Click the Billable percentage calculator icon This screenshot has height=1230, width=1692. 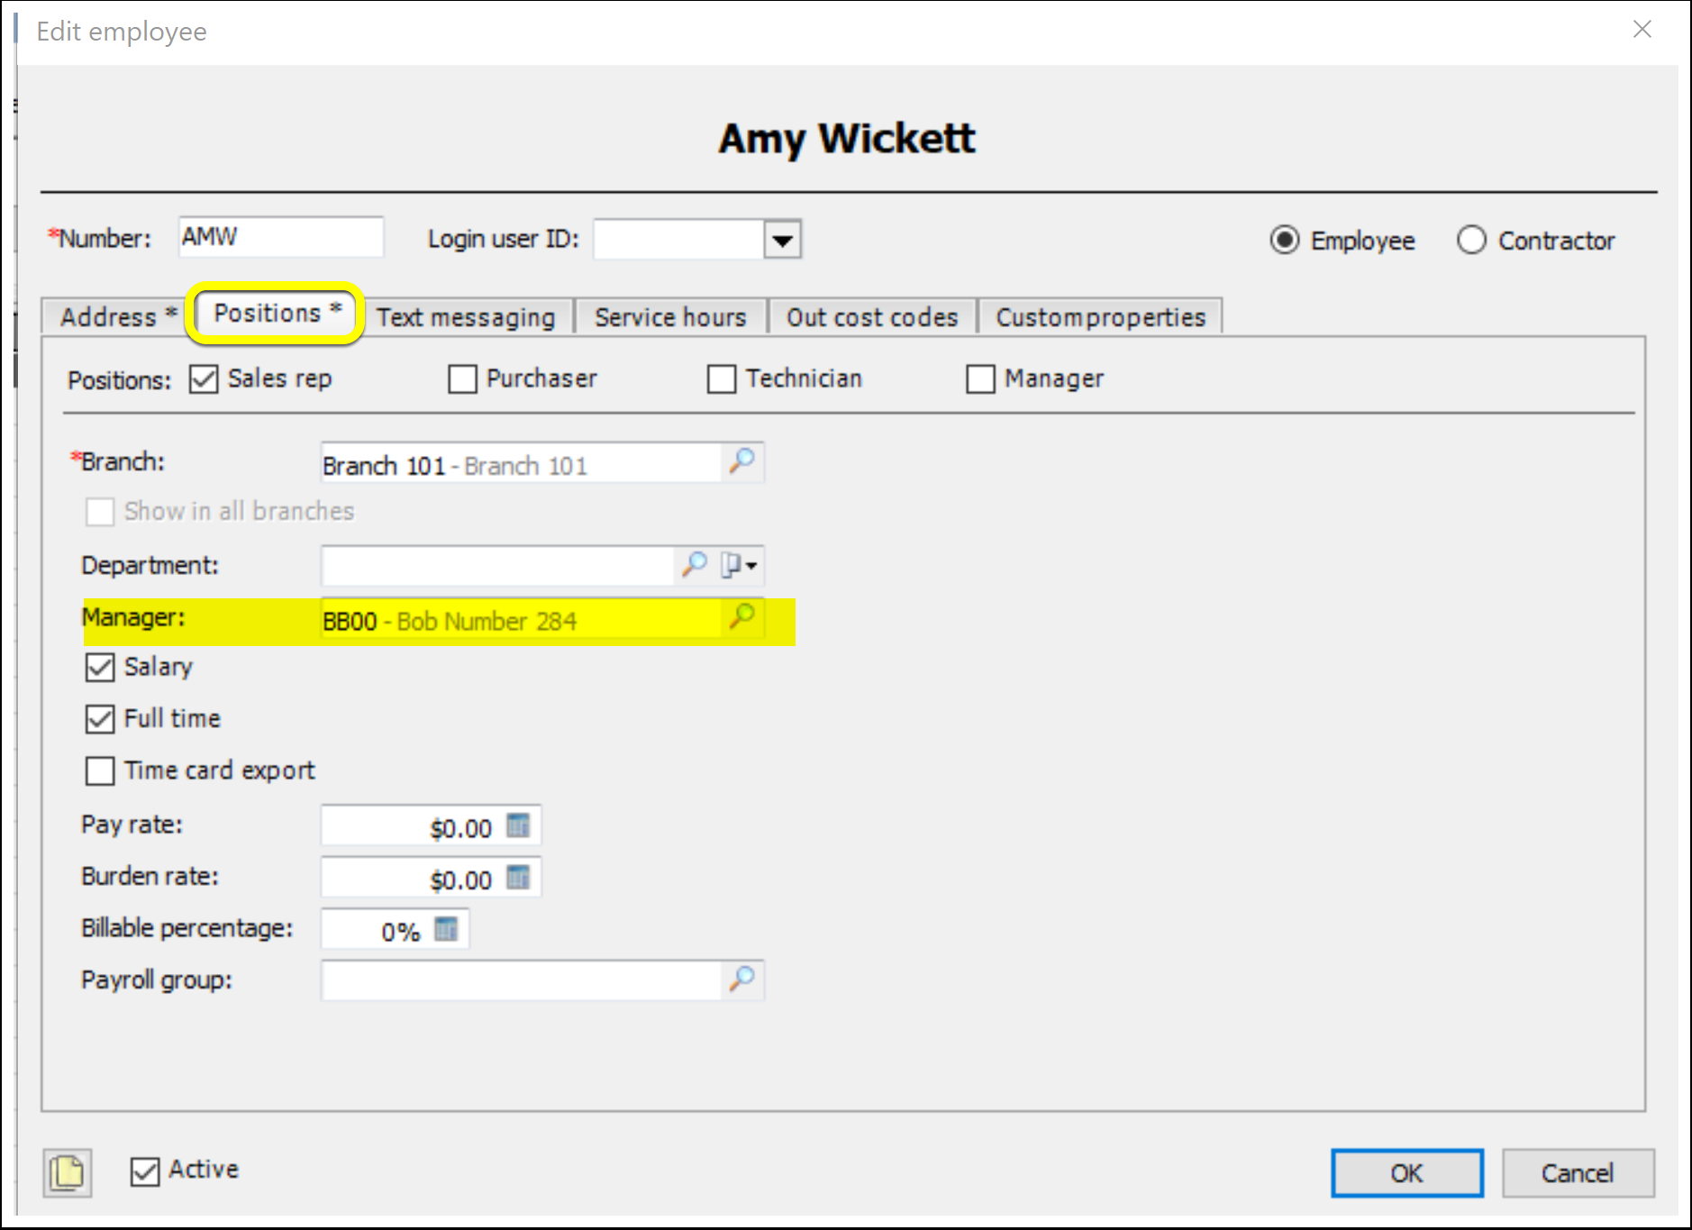tap(446, 929)
